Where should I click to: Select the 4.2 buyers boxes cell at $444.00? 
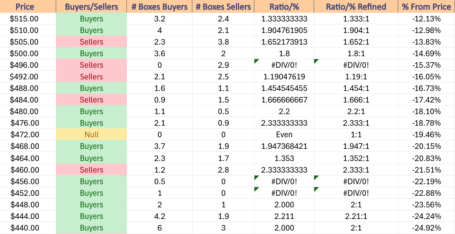[x=159, y=216]
